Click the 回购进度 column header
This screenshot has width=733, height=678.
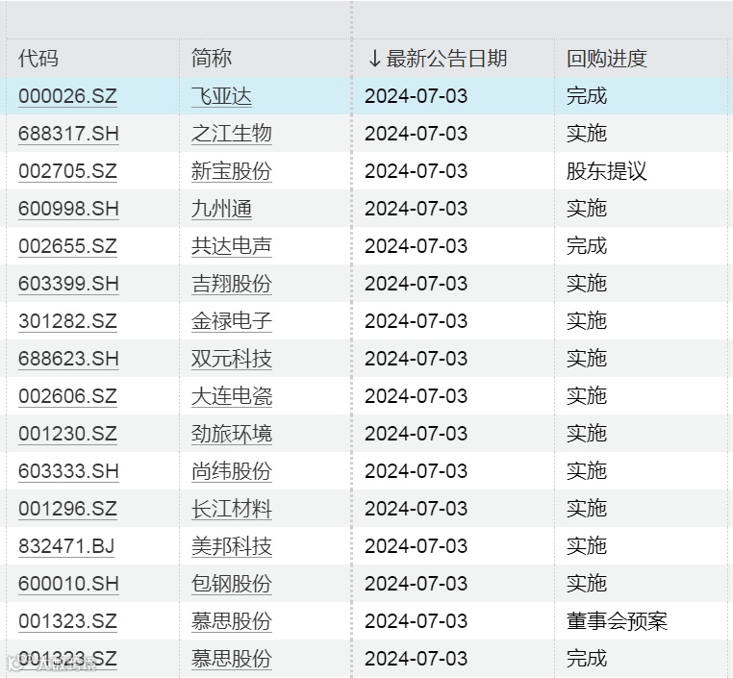coord(607,59)
